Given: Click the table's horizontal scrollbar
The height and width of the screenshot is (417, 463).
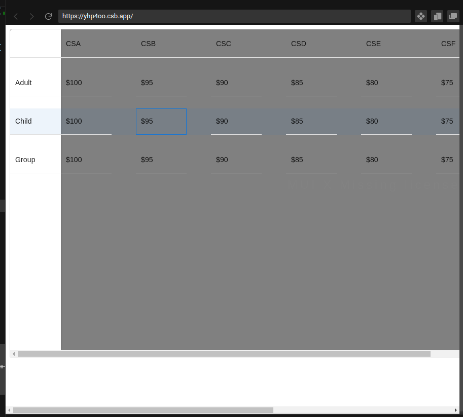Looking at the screenshot, I should (x=223, y=353).
